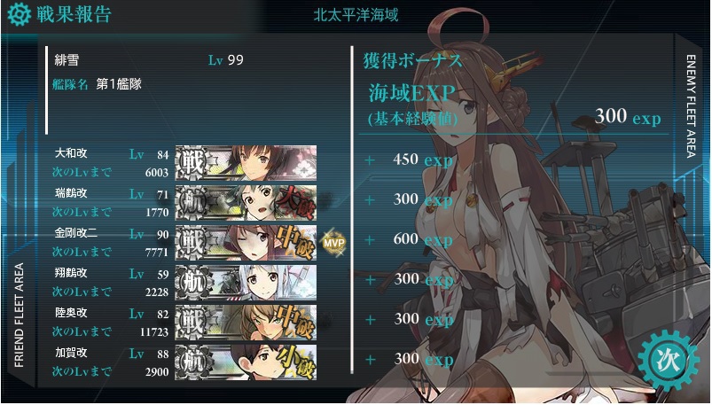The width and height of the screenshot is (712, 405).
Task: Select the 翔鶴改 ship banner
Action: click(246, 283)
